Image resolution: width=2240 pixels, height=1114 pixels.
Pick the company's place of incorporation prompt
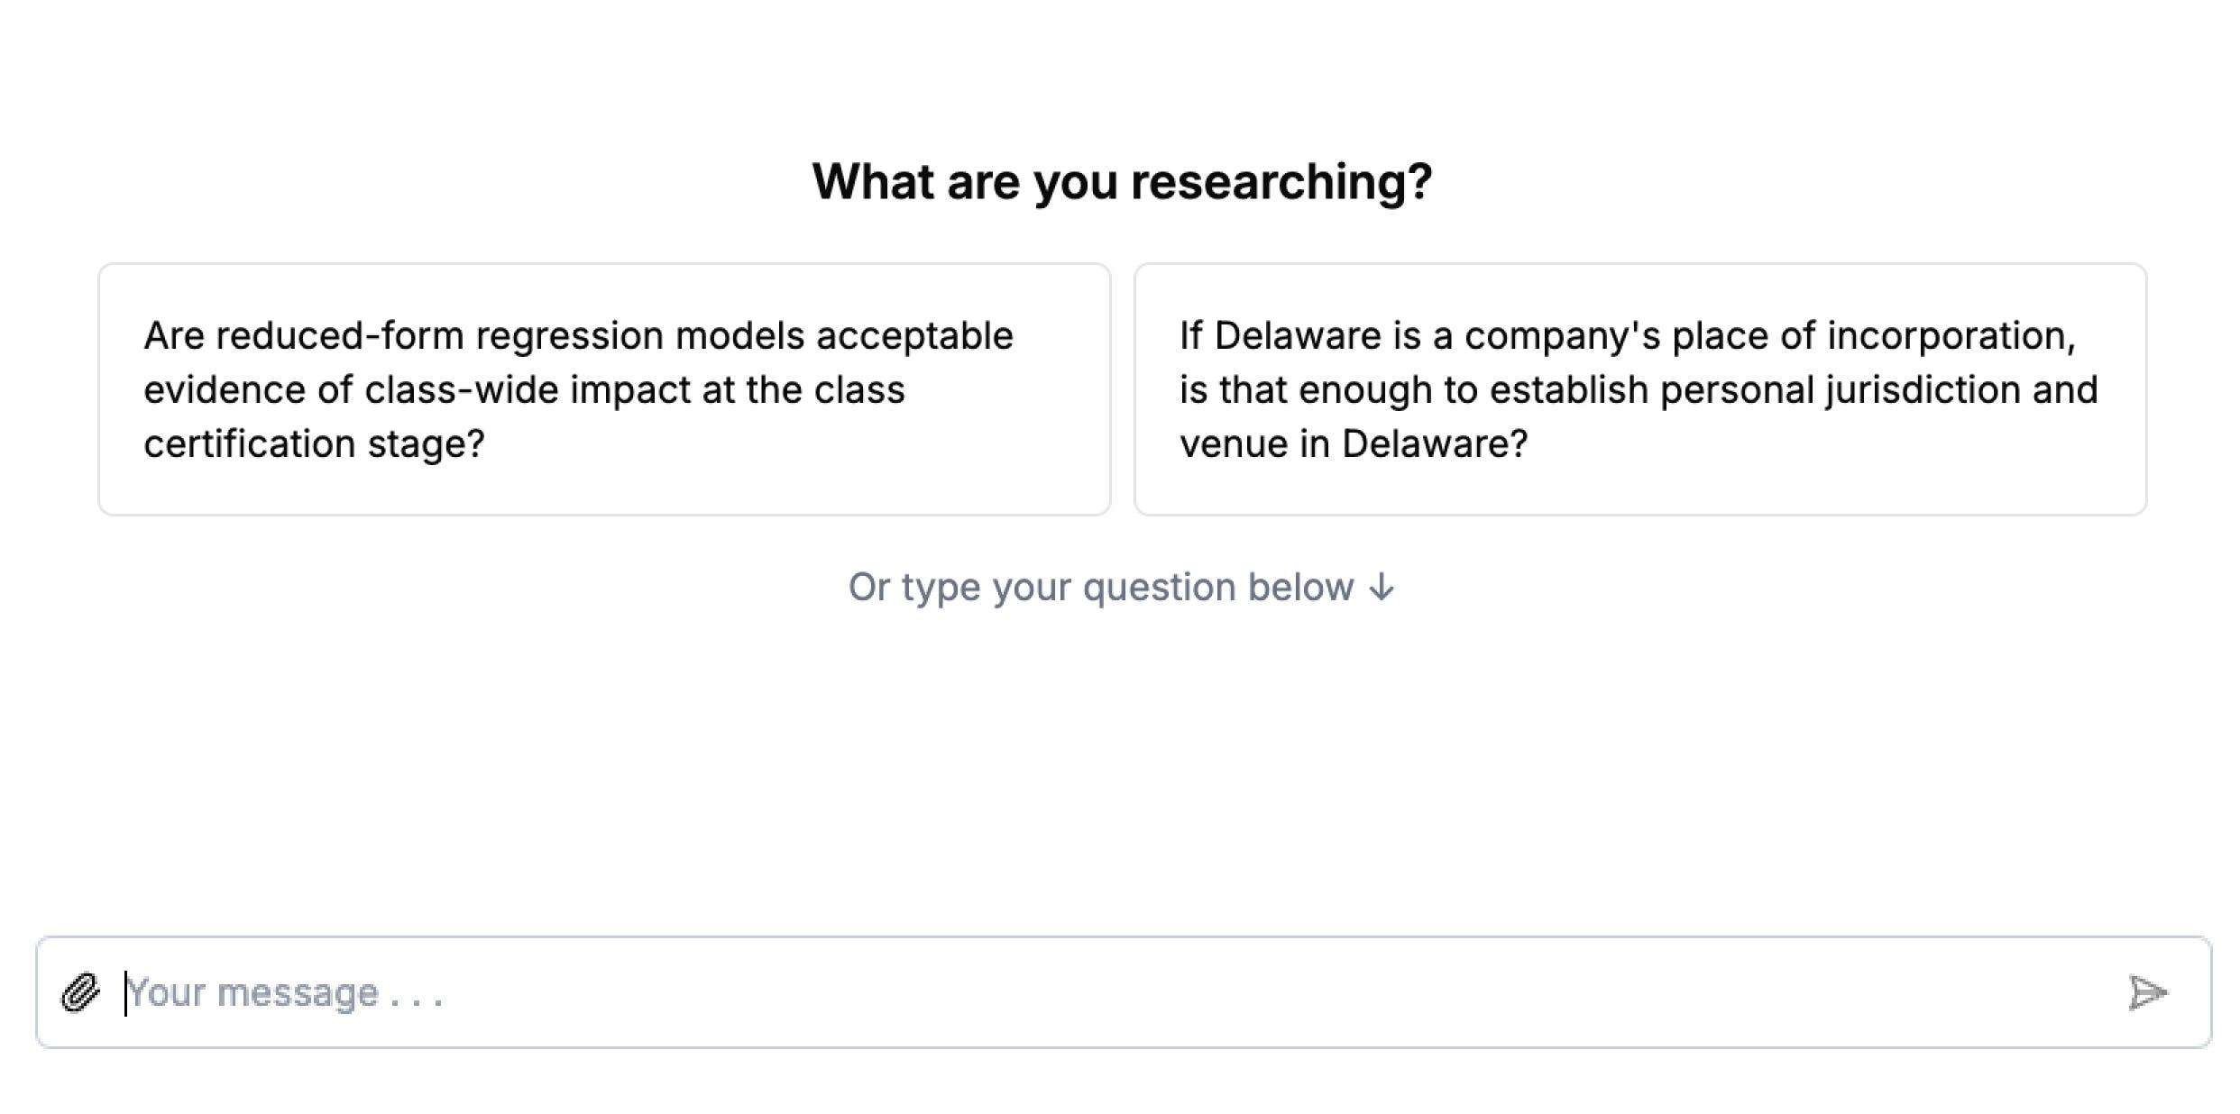click(x=1640, y=389)
